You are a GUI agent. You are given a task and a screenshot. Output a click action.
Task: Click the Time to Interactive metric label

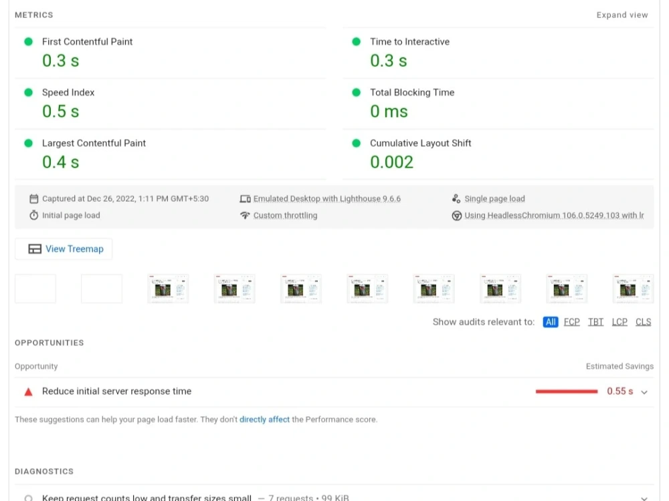[409, 41]
